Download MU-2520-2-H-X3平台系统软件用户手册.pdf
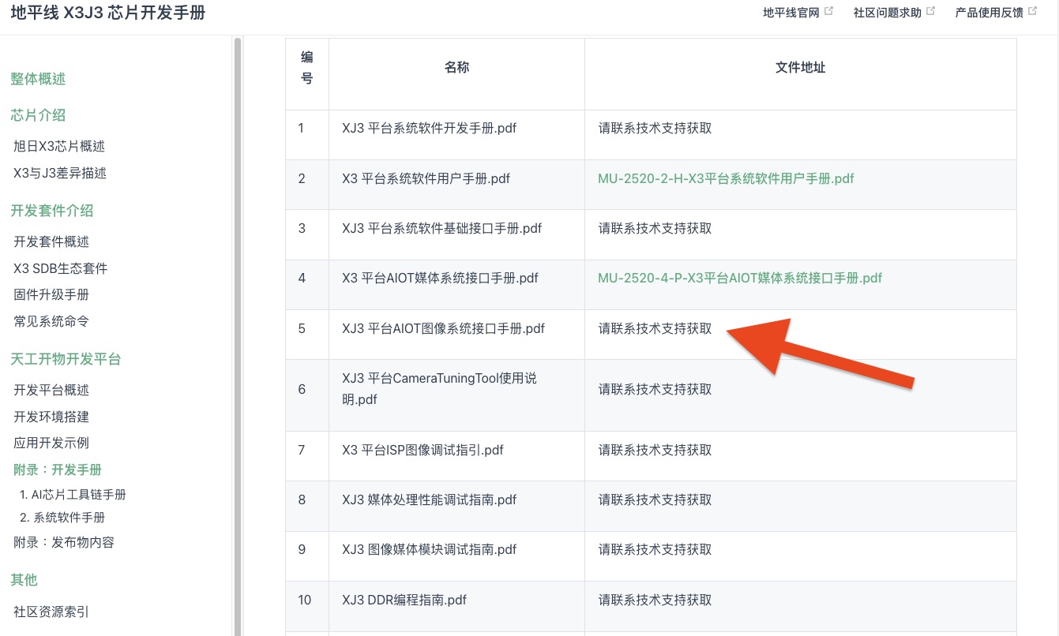The height and width of the screenshot is (636, 1059). point(726,178)
